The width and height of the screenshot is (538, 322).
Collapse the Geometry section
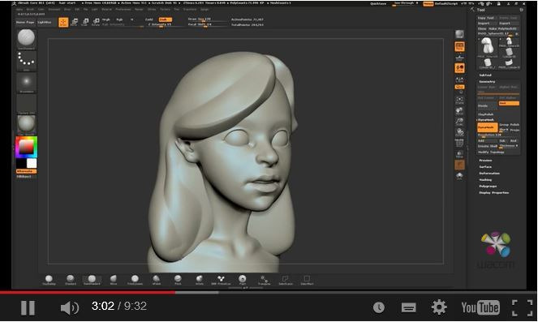pyautogui.click(x=487, y=82)
